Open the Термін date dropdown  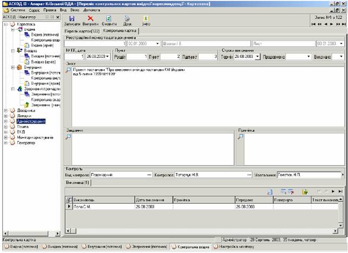point(257,56)
